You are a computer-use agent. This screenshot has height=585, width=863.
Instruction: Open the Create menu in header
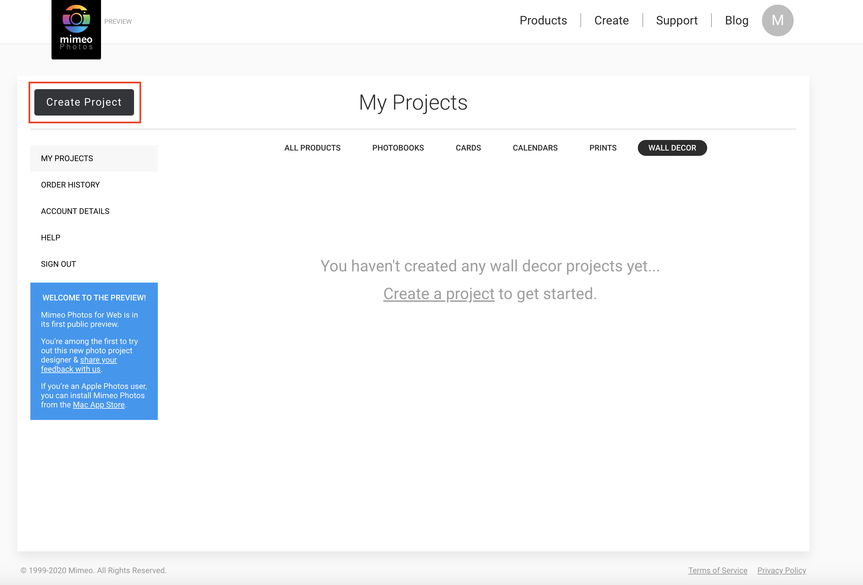coord(611,20)
